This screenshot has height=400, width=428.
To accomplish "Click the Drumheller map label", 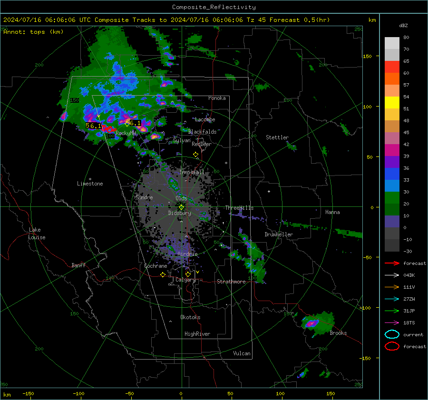I will [279, 234].
